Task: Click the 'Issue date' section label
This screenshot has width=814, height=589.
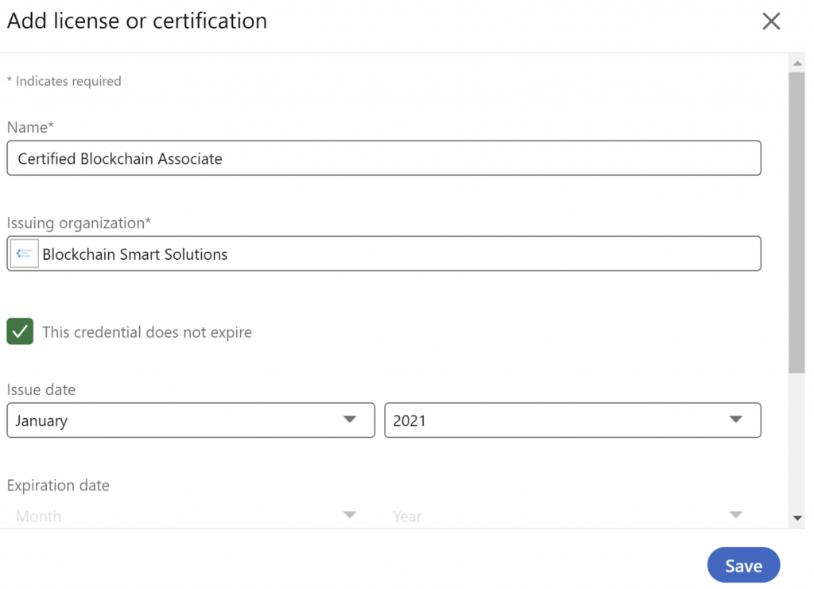Action: coord(41,389)
